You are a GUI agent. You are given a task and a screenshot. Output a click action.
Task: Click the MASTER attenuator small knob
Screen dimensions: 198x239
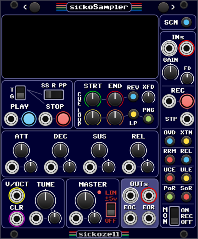tap(95, 218)
